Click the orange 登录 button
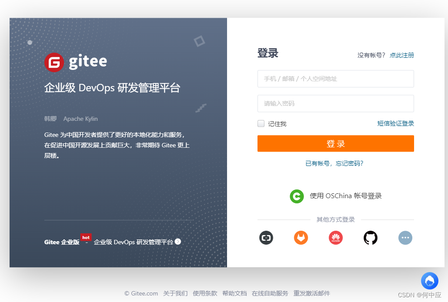The height and width of the screenshot is (302, 448). click(x=335, y=143)
